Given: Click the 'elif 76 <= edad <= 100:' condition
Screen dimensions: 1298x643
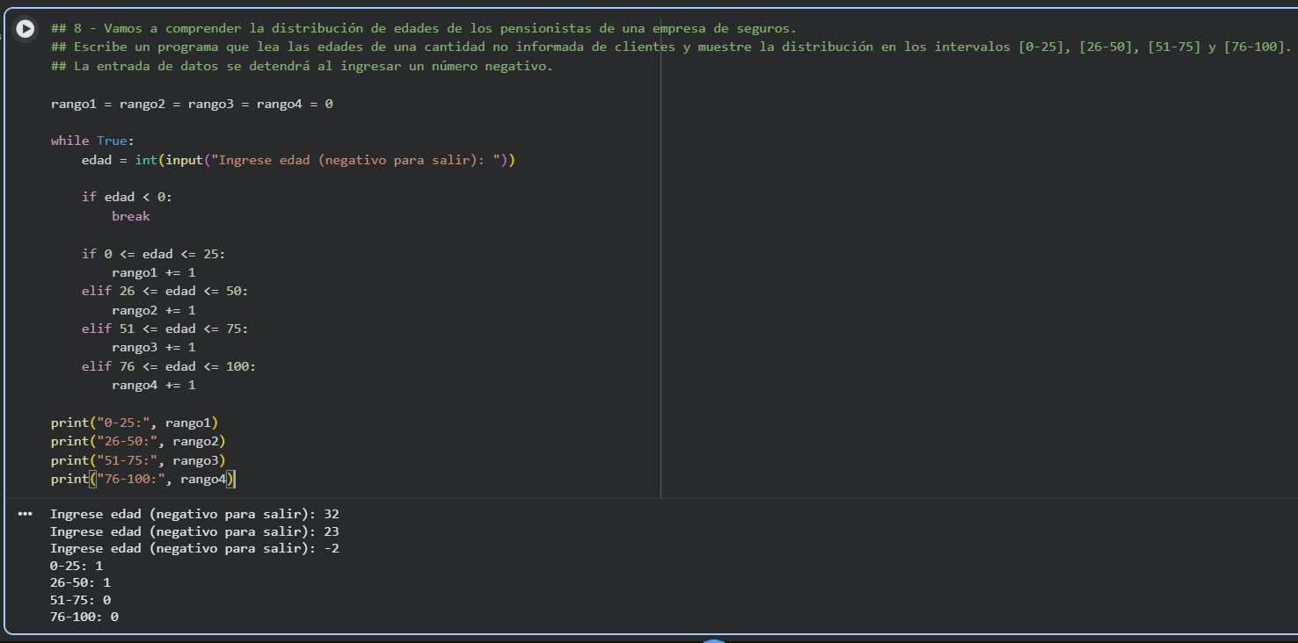Looking at the screenshot, I should [x=168, y=366].
